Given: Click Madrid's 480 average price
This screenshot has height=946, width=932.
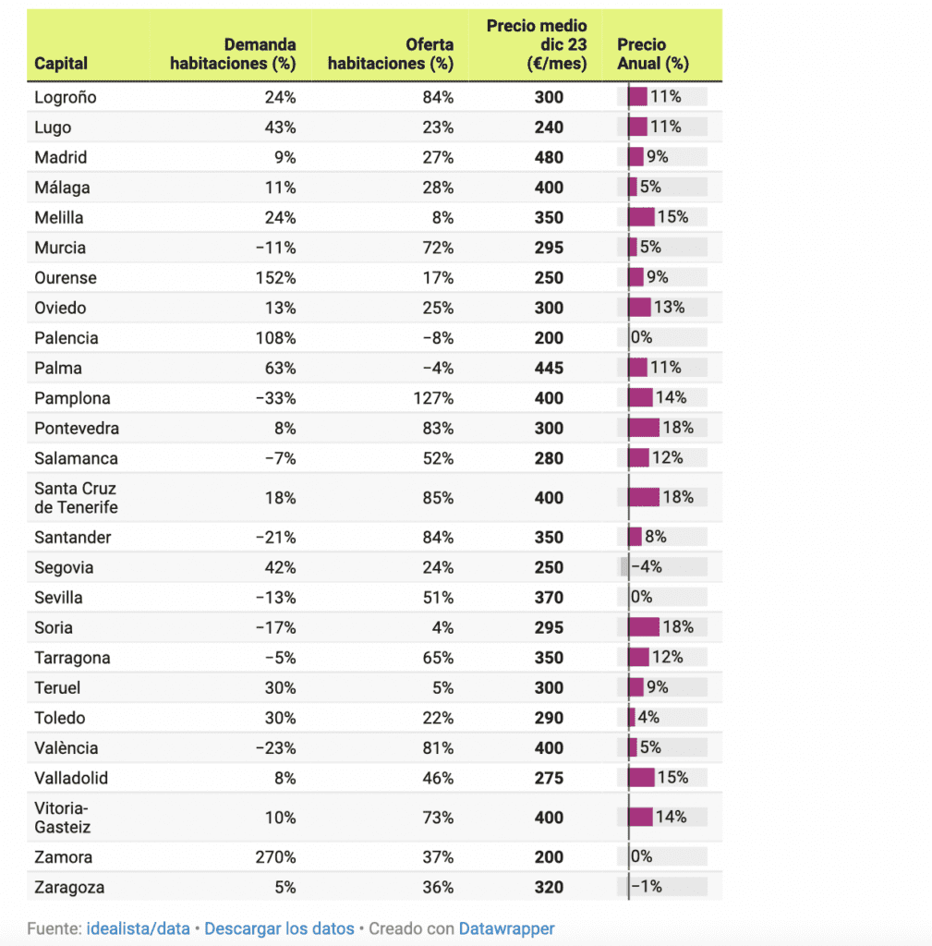Looking at the screenshot, I should (x=548, y=157).
